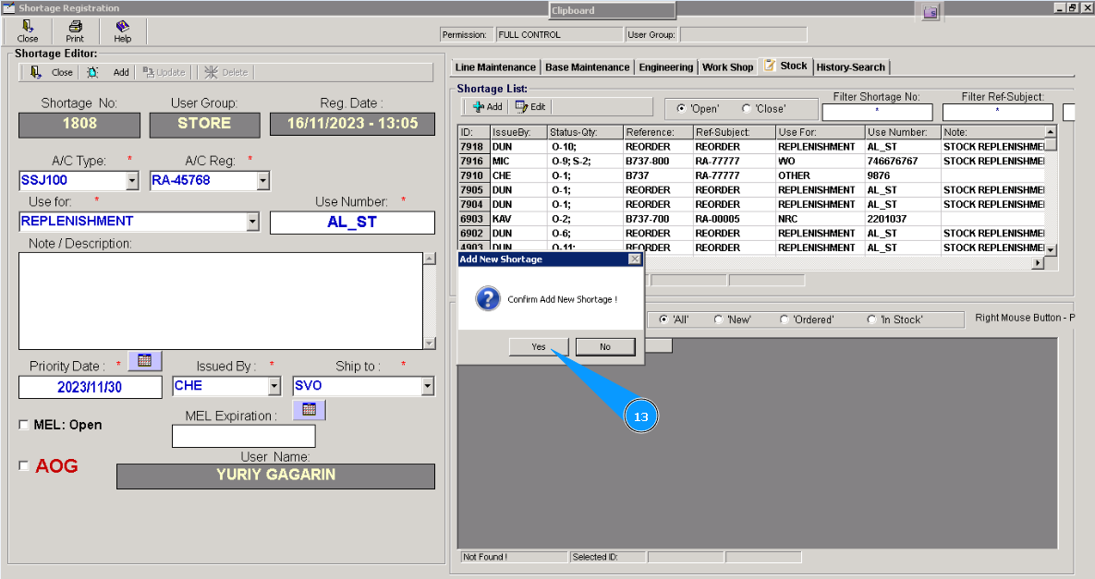Select the 'Close' radio button
Viewport: 1095px width, 579px height.
click(747, 109)
